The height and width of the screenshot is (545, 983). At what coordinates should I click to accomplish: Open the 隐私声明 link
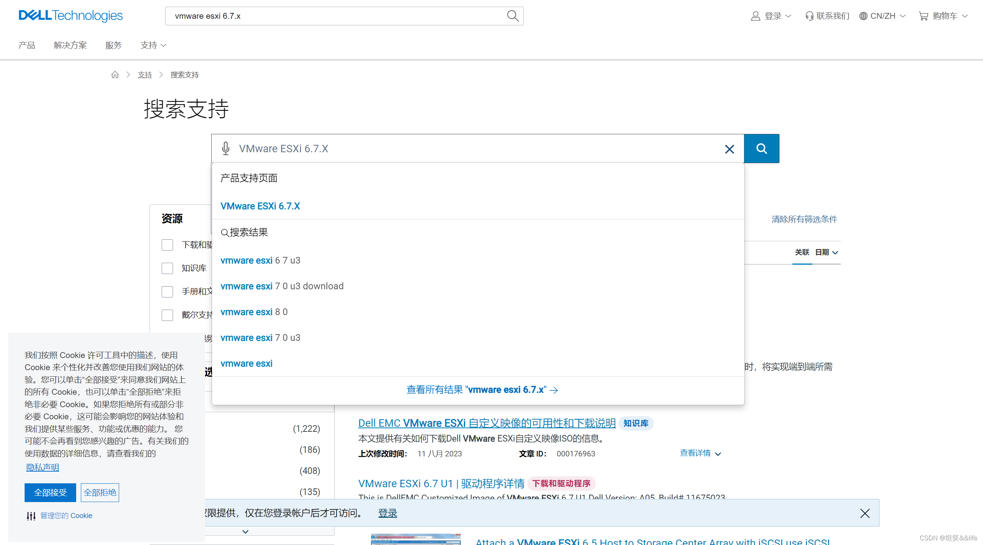click(43, 467)
